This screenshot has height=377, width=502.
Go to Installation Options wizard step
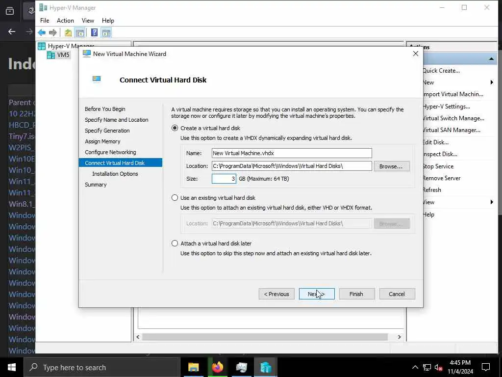tap(115, 174)
